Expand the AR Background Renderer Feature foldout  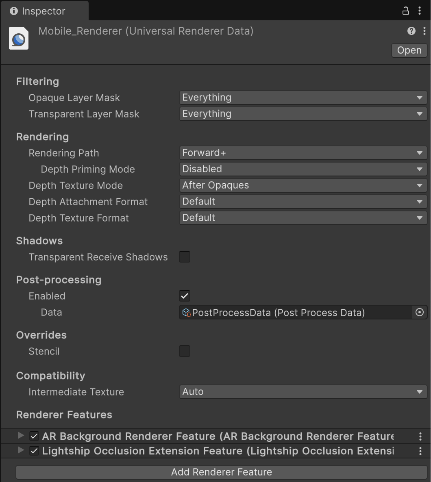21,436
